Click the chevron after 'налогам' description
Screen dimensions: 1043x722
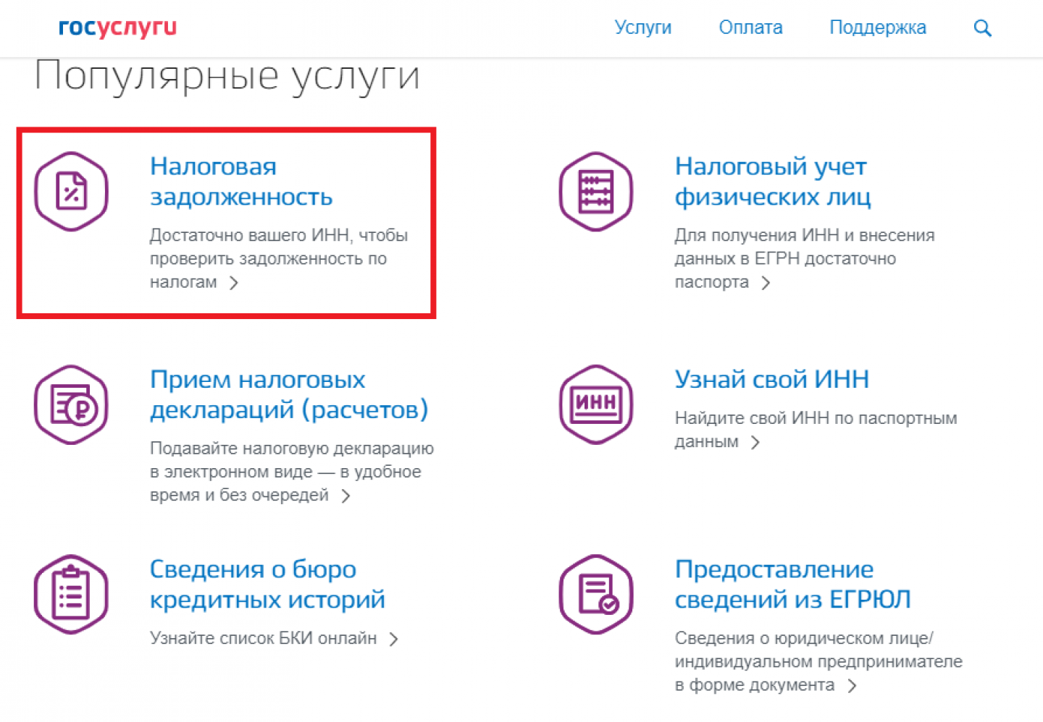click(234, 283)
